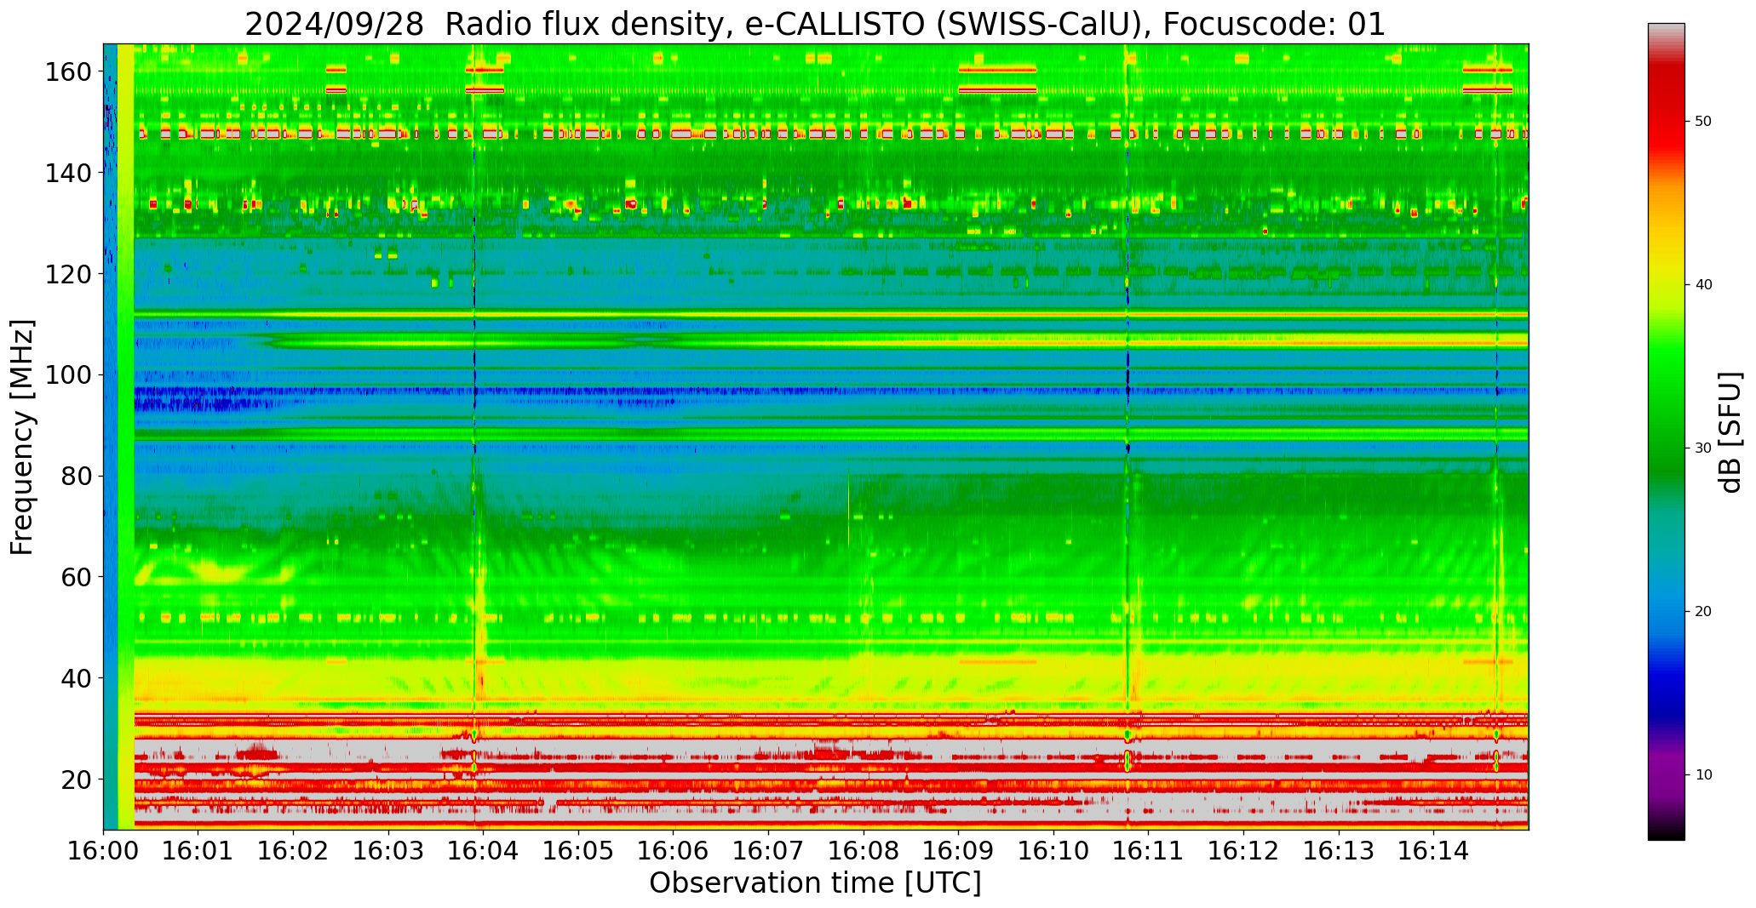Click the 16:09 time tick label
This screenshot has height=908, width=1756.
tap(958, 850)
